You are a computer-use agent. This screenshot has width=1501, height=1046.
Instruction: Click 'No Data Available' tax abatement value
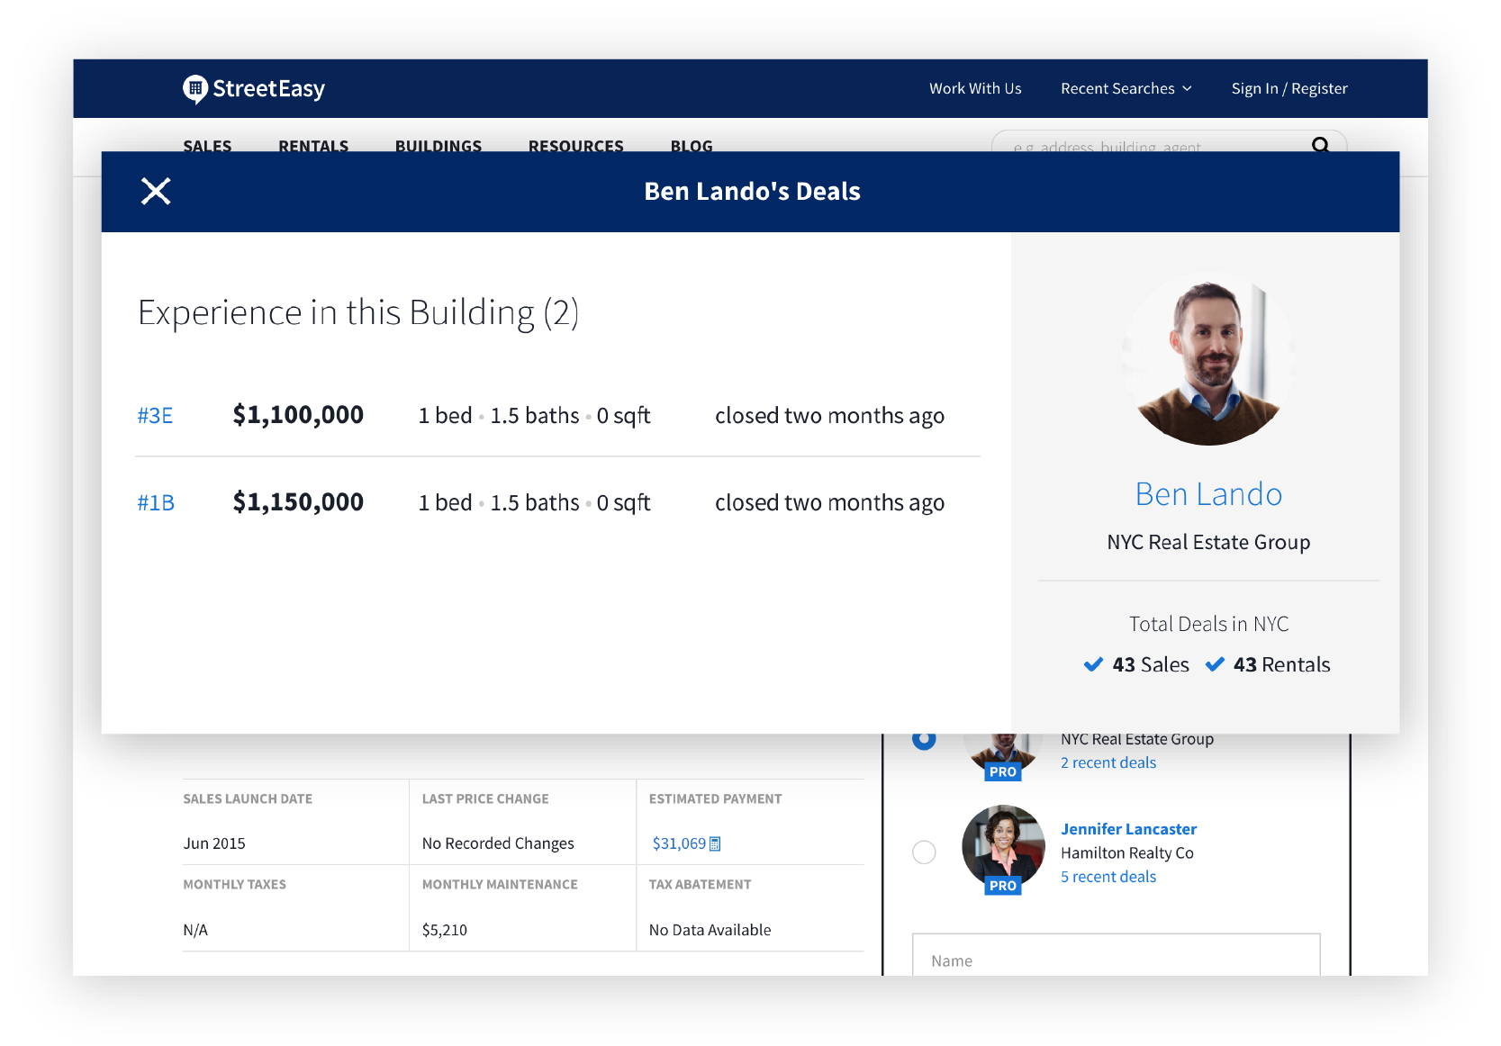point(710,930)
